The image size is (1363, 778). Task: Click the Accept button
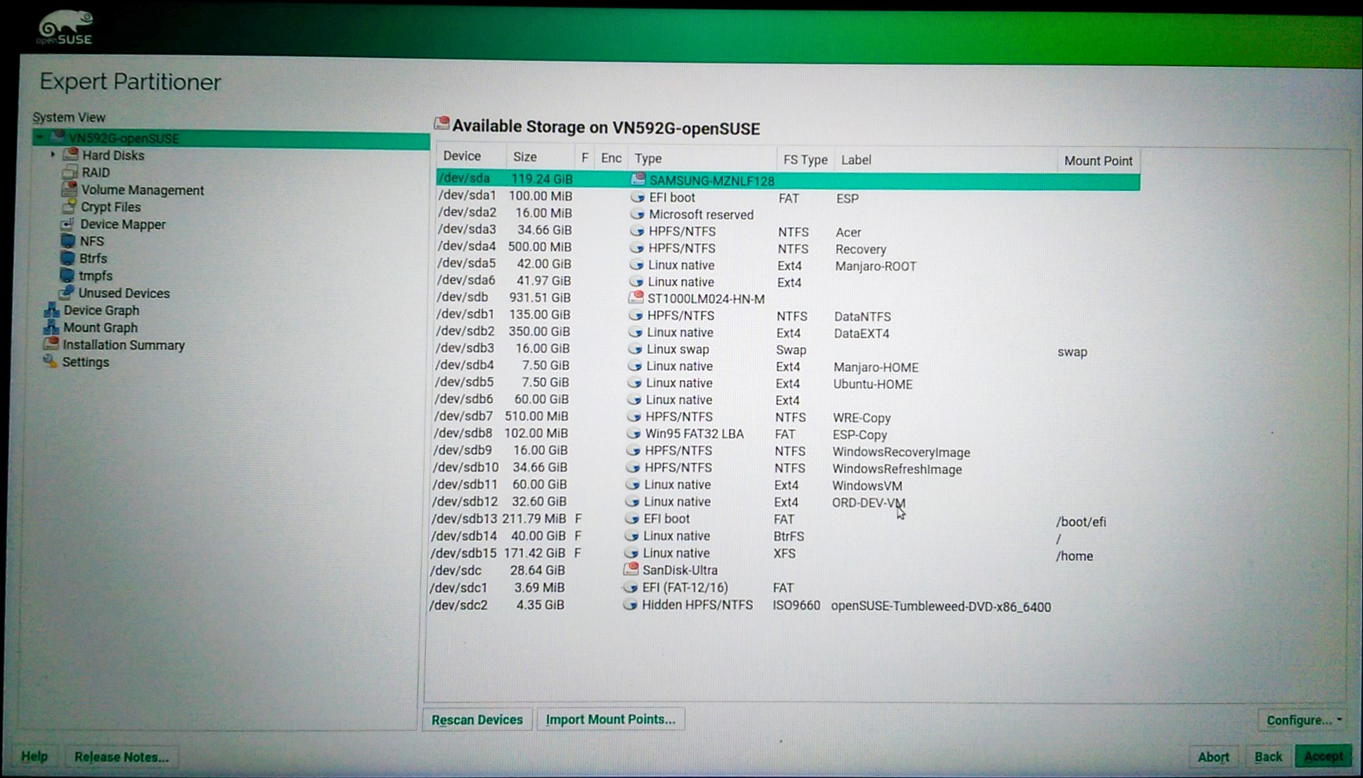(1324, 756)
